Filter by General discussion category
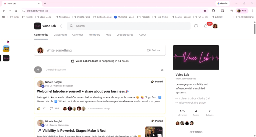The image size is (256, 137). click(56, 70)
